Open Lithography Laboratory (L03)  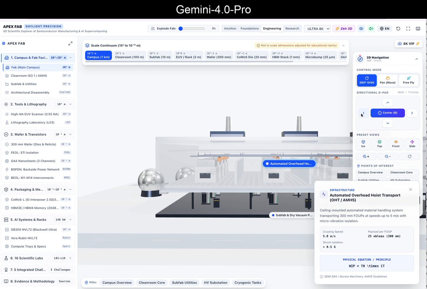pyautogui.click(x=38, y=122)
